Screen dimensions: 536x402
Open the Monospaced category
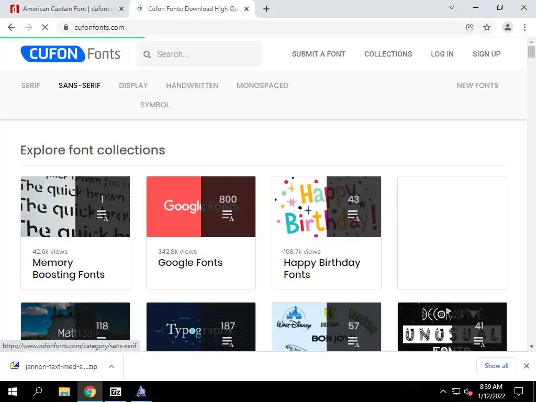click(x=263, y=85)
